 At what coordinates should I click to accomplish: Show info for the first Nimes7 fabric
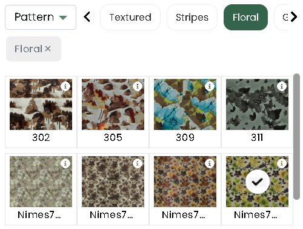65,163
